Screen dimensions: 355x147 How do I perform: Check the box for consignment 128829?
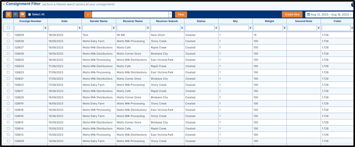8,35
